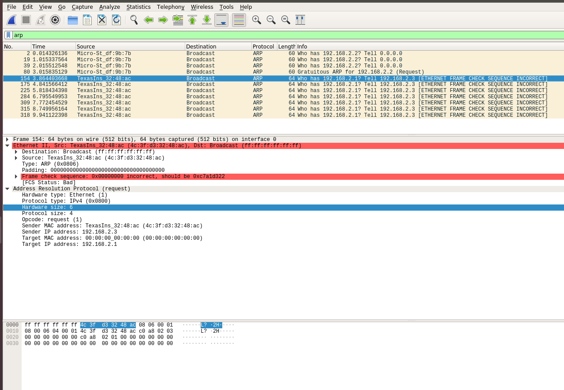Toggle auto-scroll during live capture
The width and height of the screenshot is (564, 390).
tap(221, 20)
